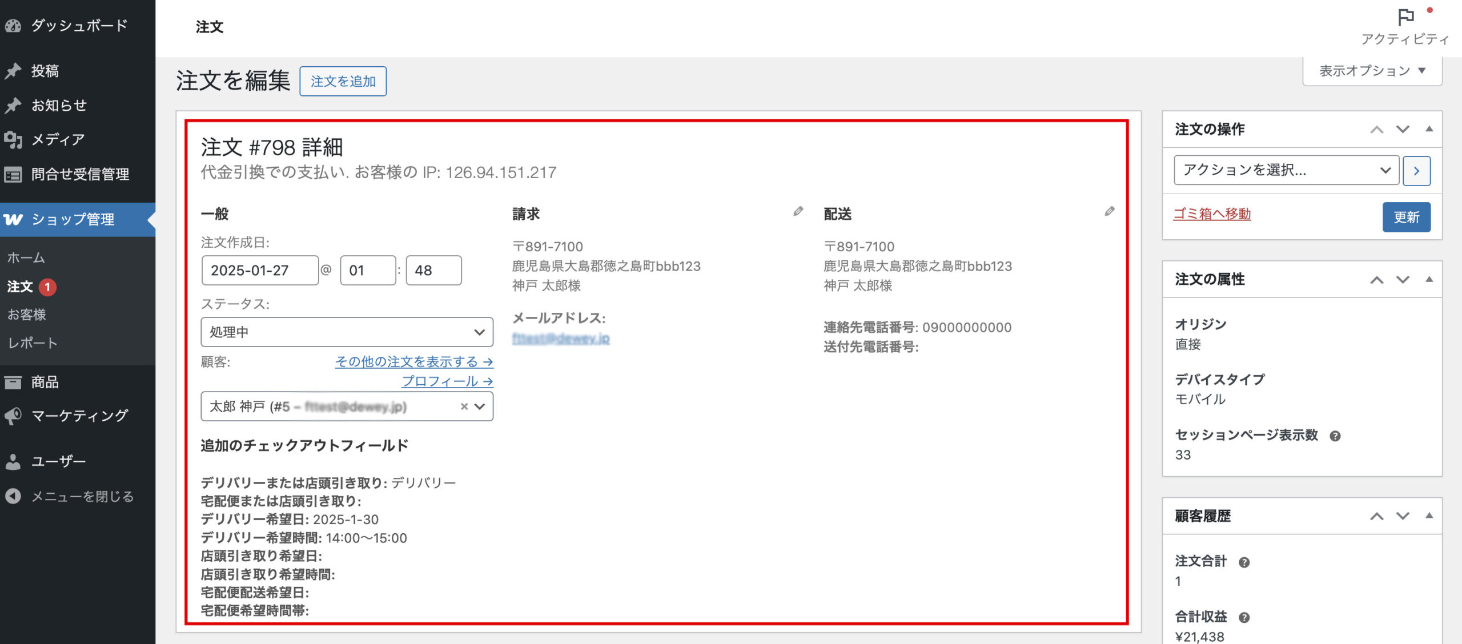Open 商品 in the sidebar menu
The height and width of the screenshot is (644, 1462).
pos(45,382)
